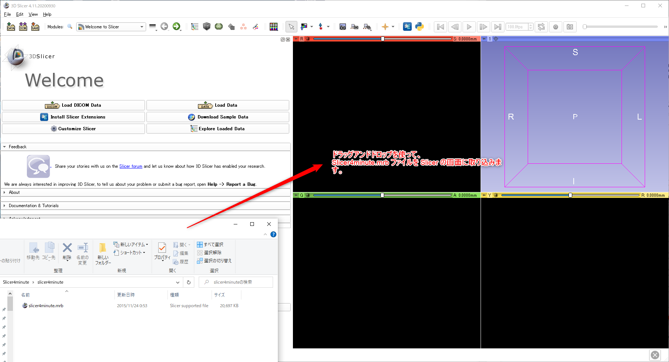Click next frame playback button
Image resolution: width=669 pixels, height=362 pixels.
pos(484,26)
